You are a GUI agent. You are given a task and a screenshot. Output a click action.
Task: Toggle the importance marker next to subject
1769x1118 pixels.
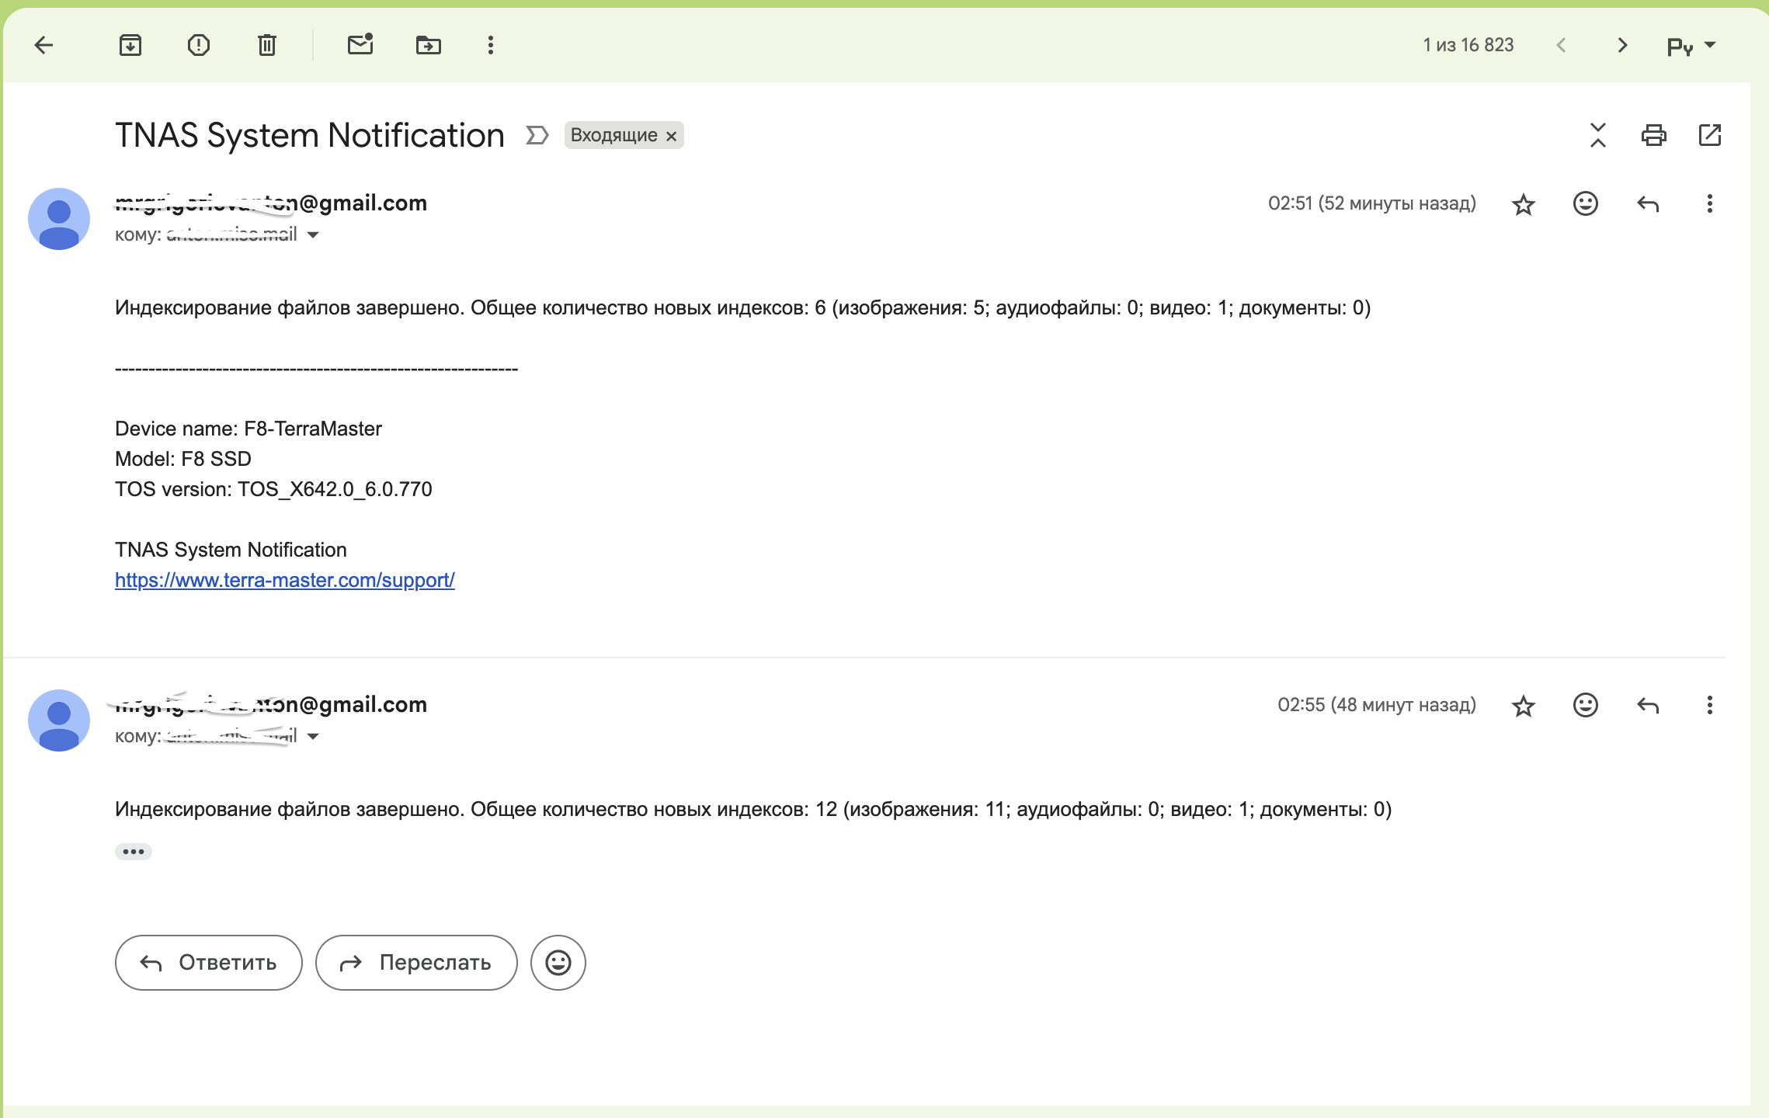coord(537,135)
